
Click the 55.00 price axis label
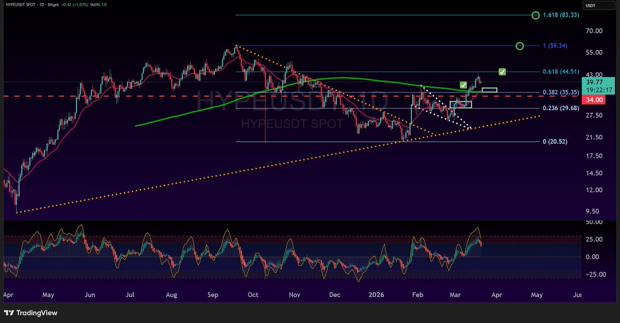[595, 53]
